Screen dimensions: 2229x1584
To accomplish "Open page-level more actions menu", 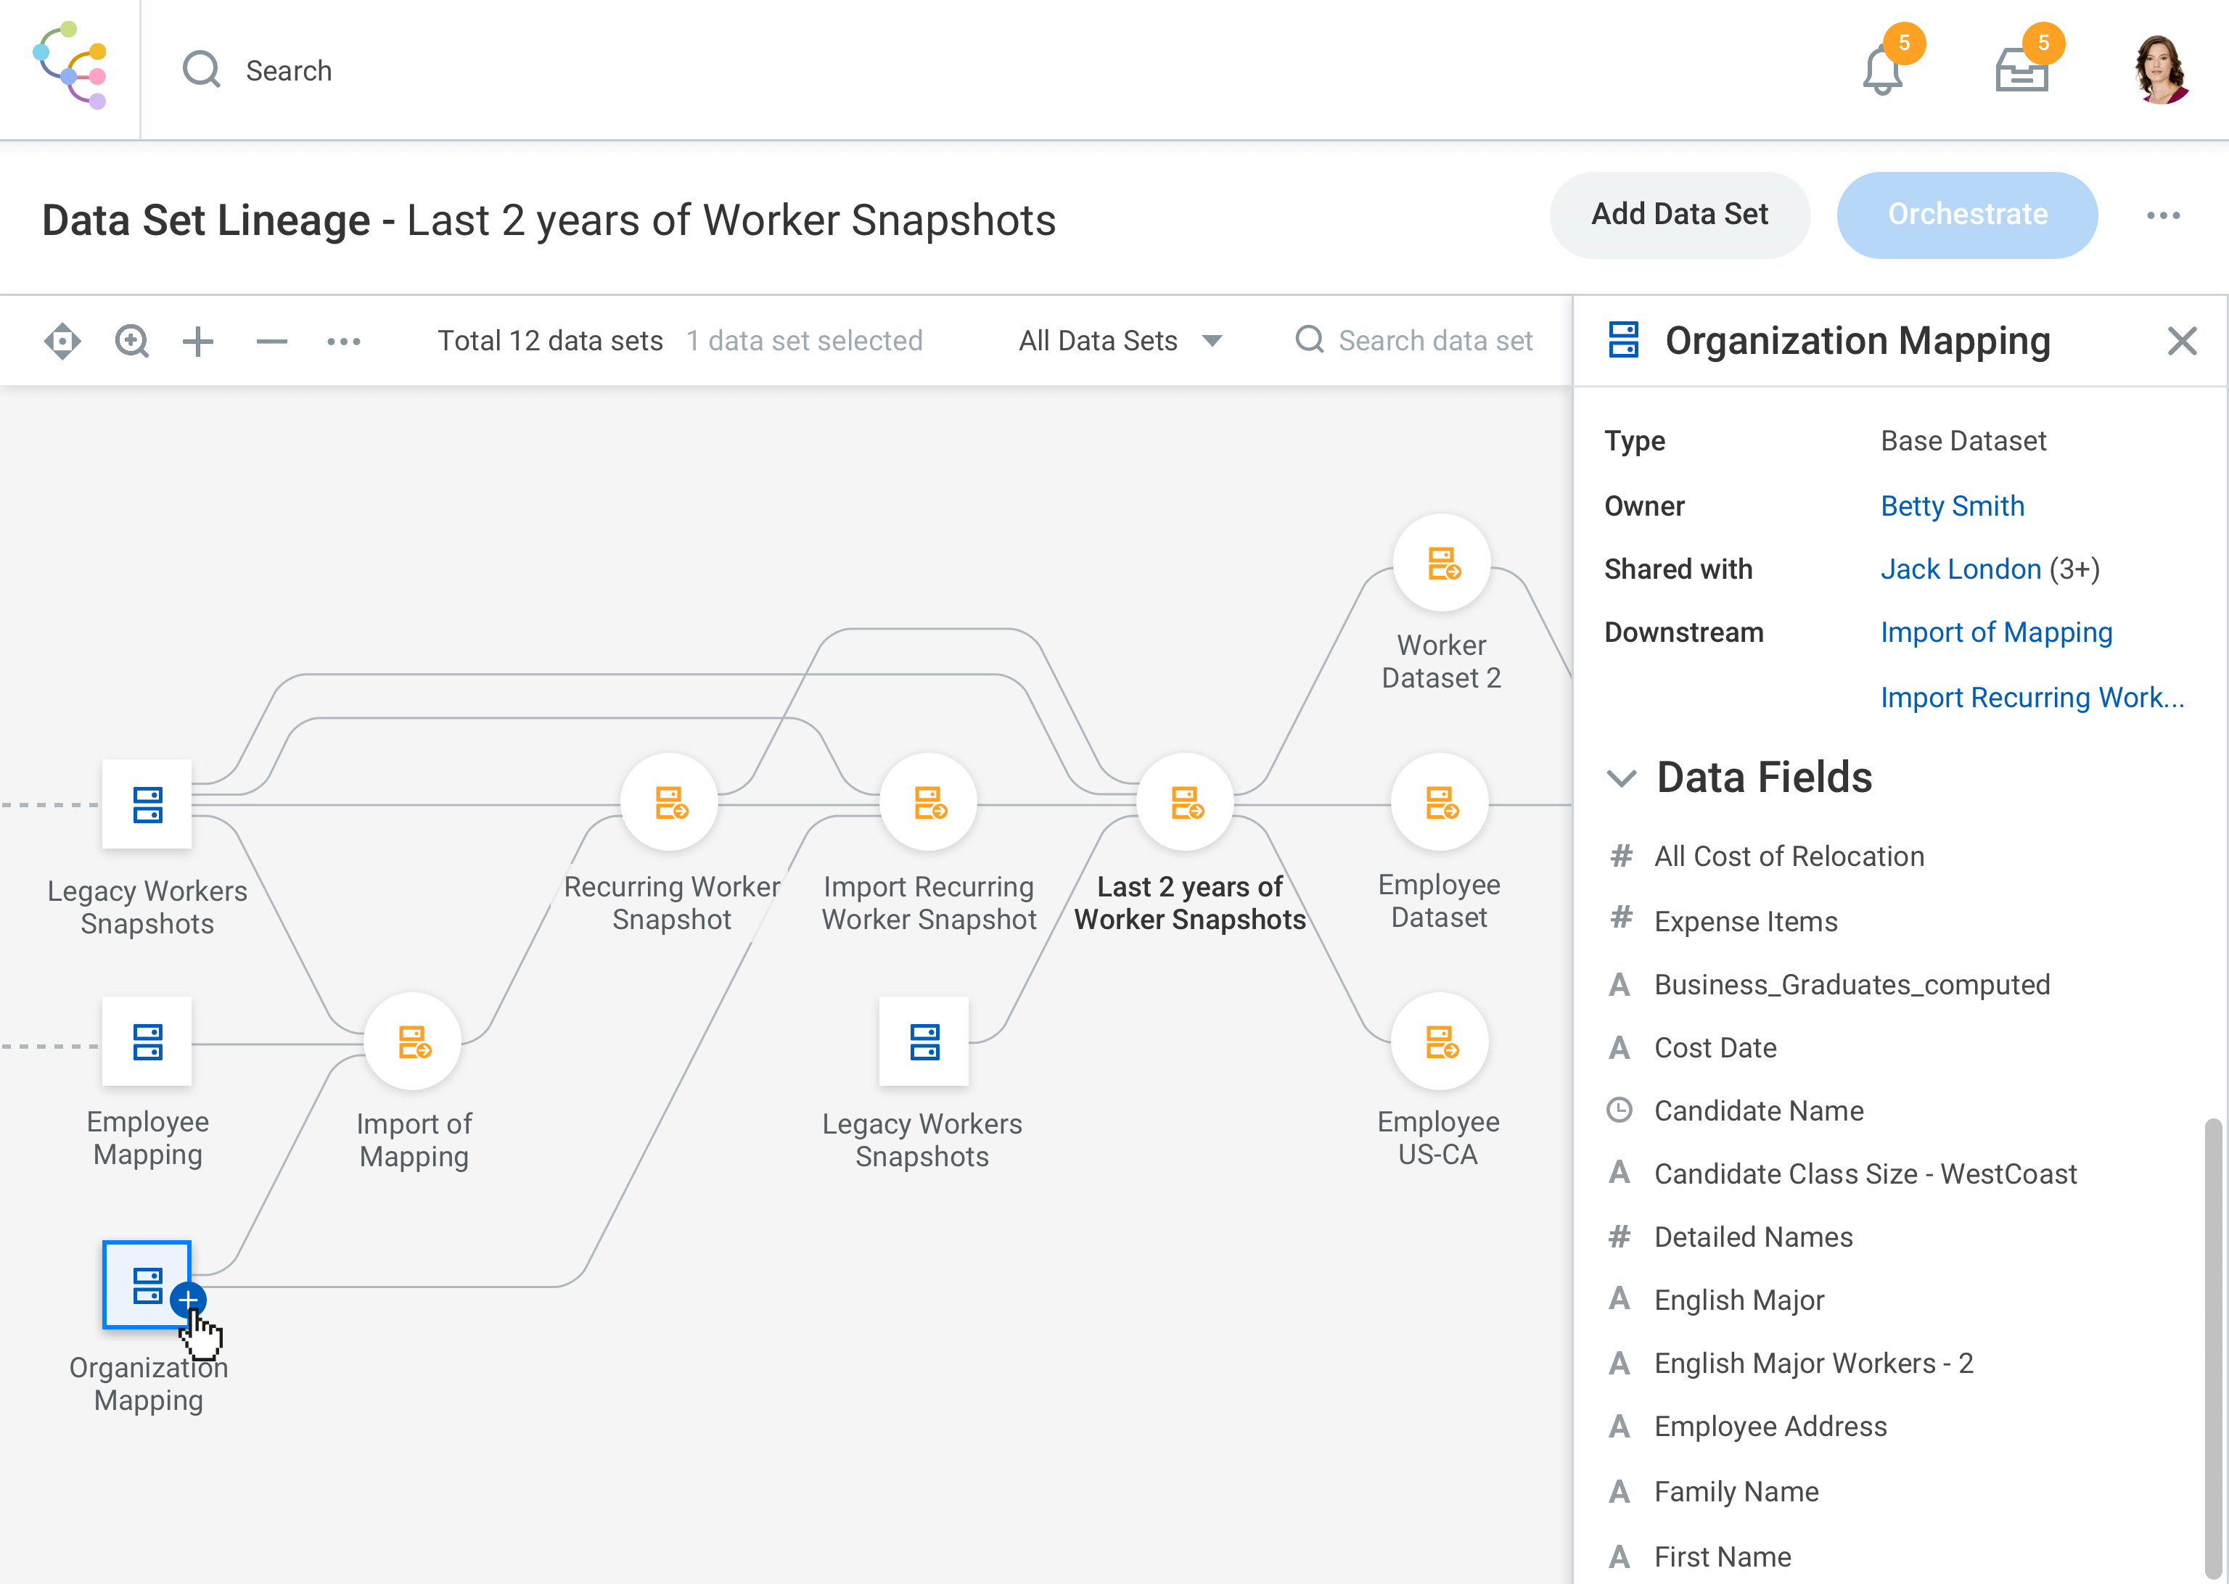I will (x=2163, y=215).
